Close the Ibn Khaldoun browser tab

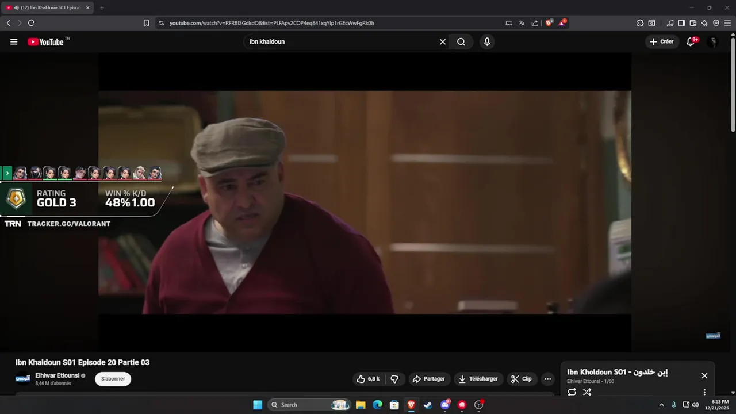tap(88, 7)
